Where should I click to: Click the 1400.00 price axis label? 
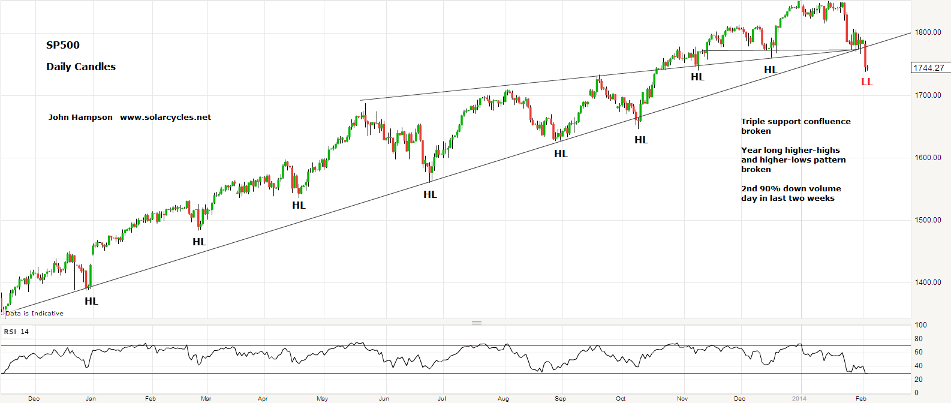(928, 282)
